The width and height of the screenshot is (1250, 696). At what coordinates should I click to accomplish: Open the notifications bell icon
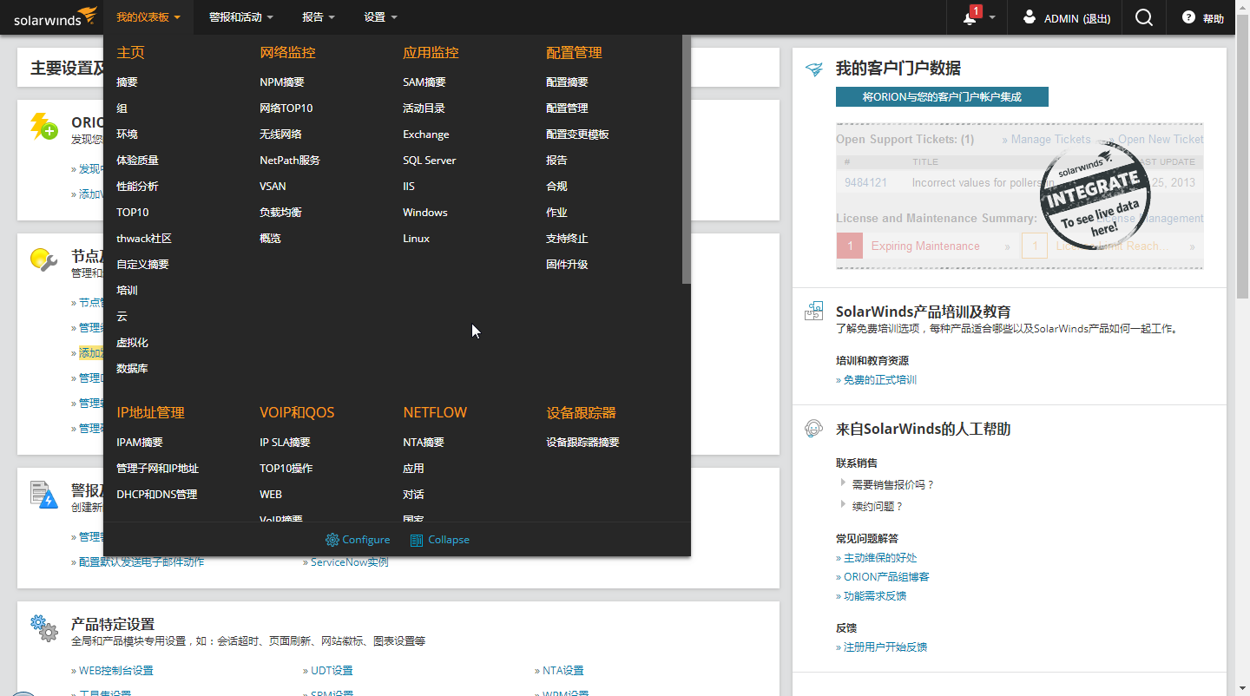click(x=970, y=18)
